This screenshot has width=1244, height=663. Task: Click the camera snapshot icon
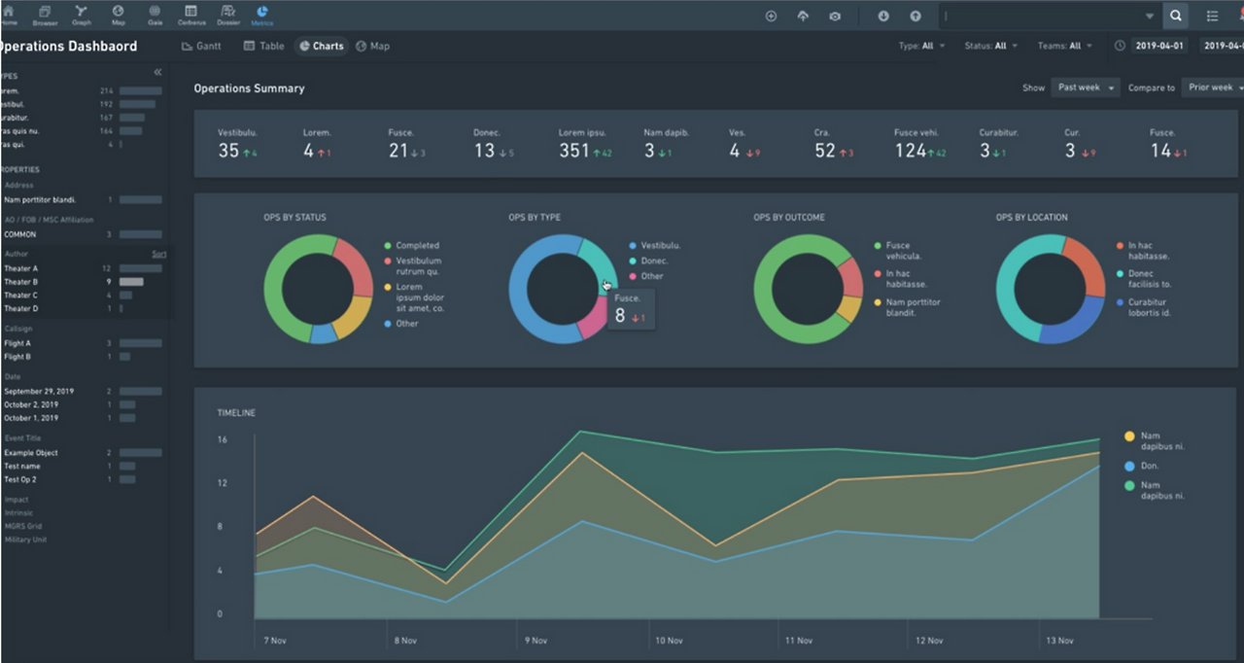point(834,16)
